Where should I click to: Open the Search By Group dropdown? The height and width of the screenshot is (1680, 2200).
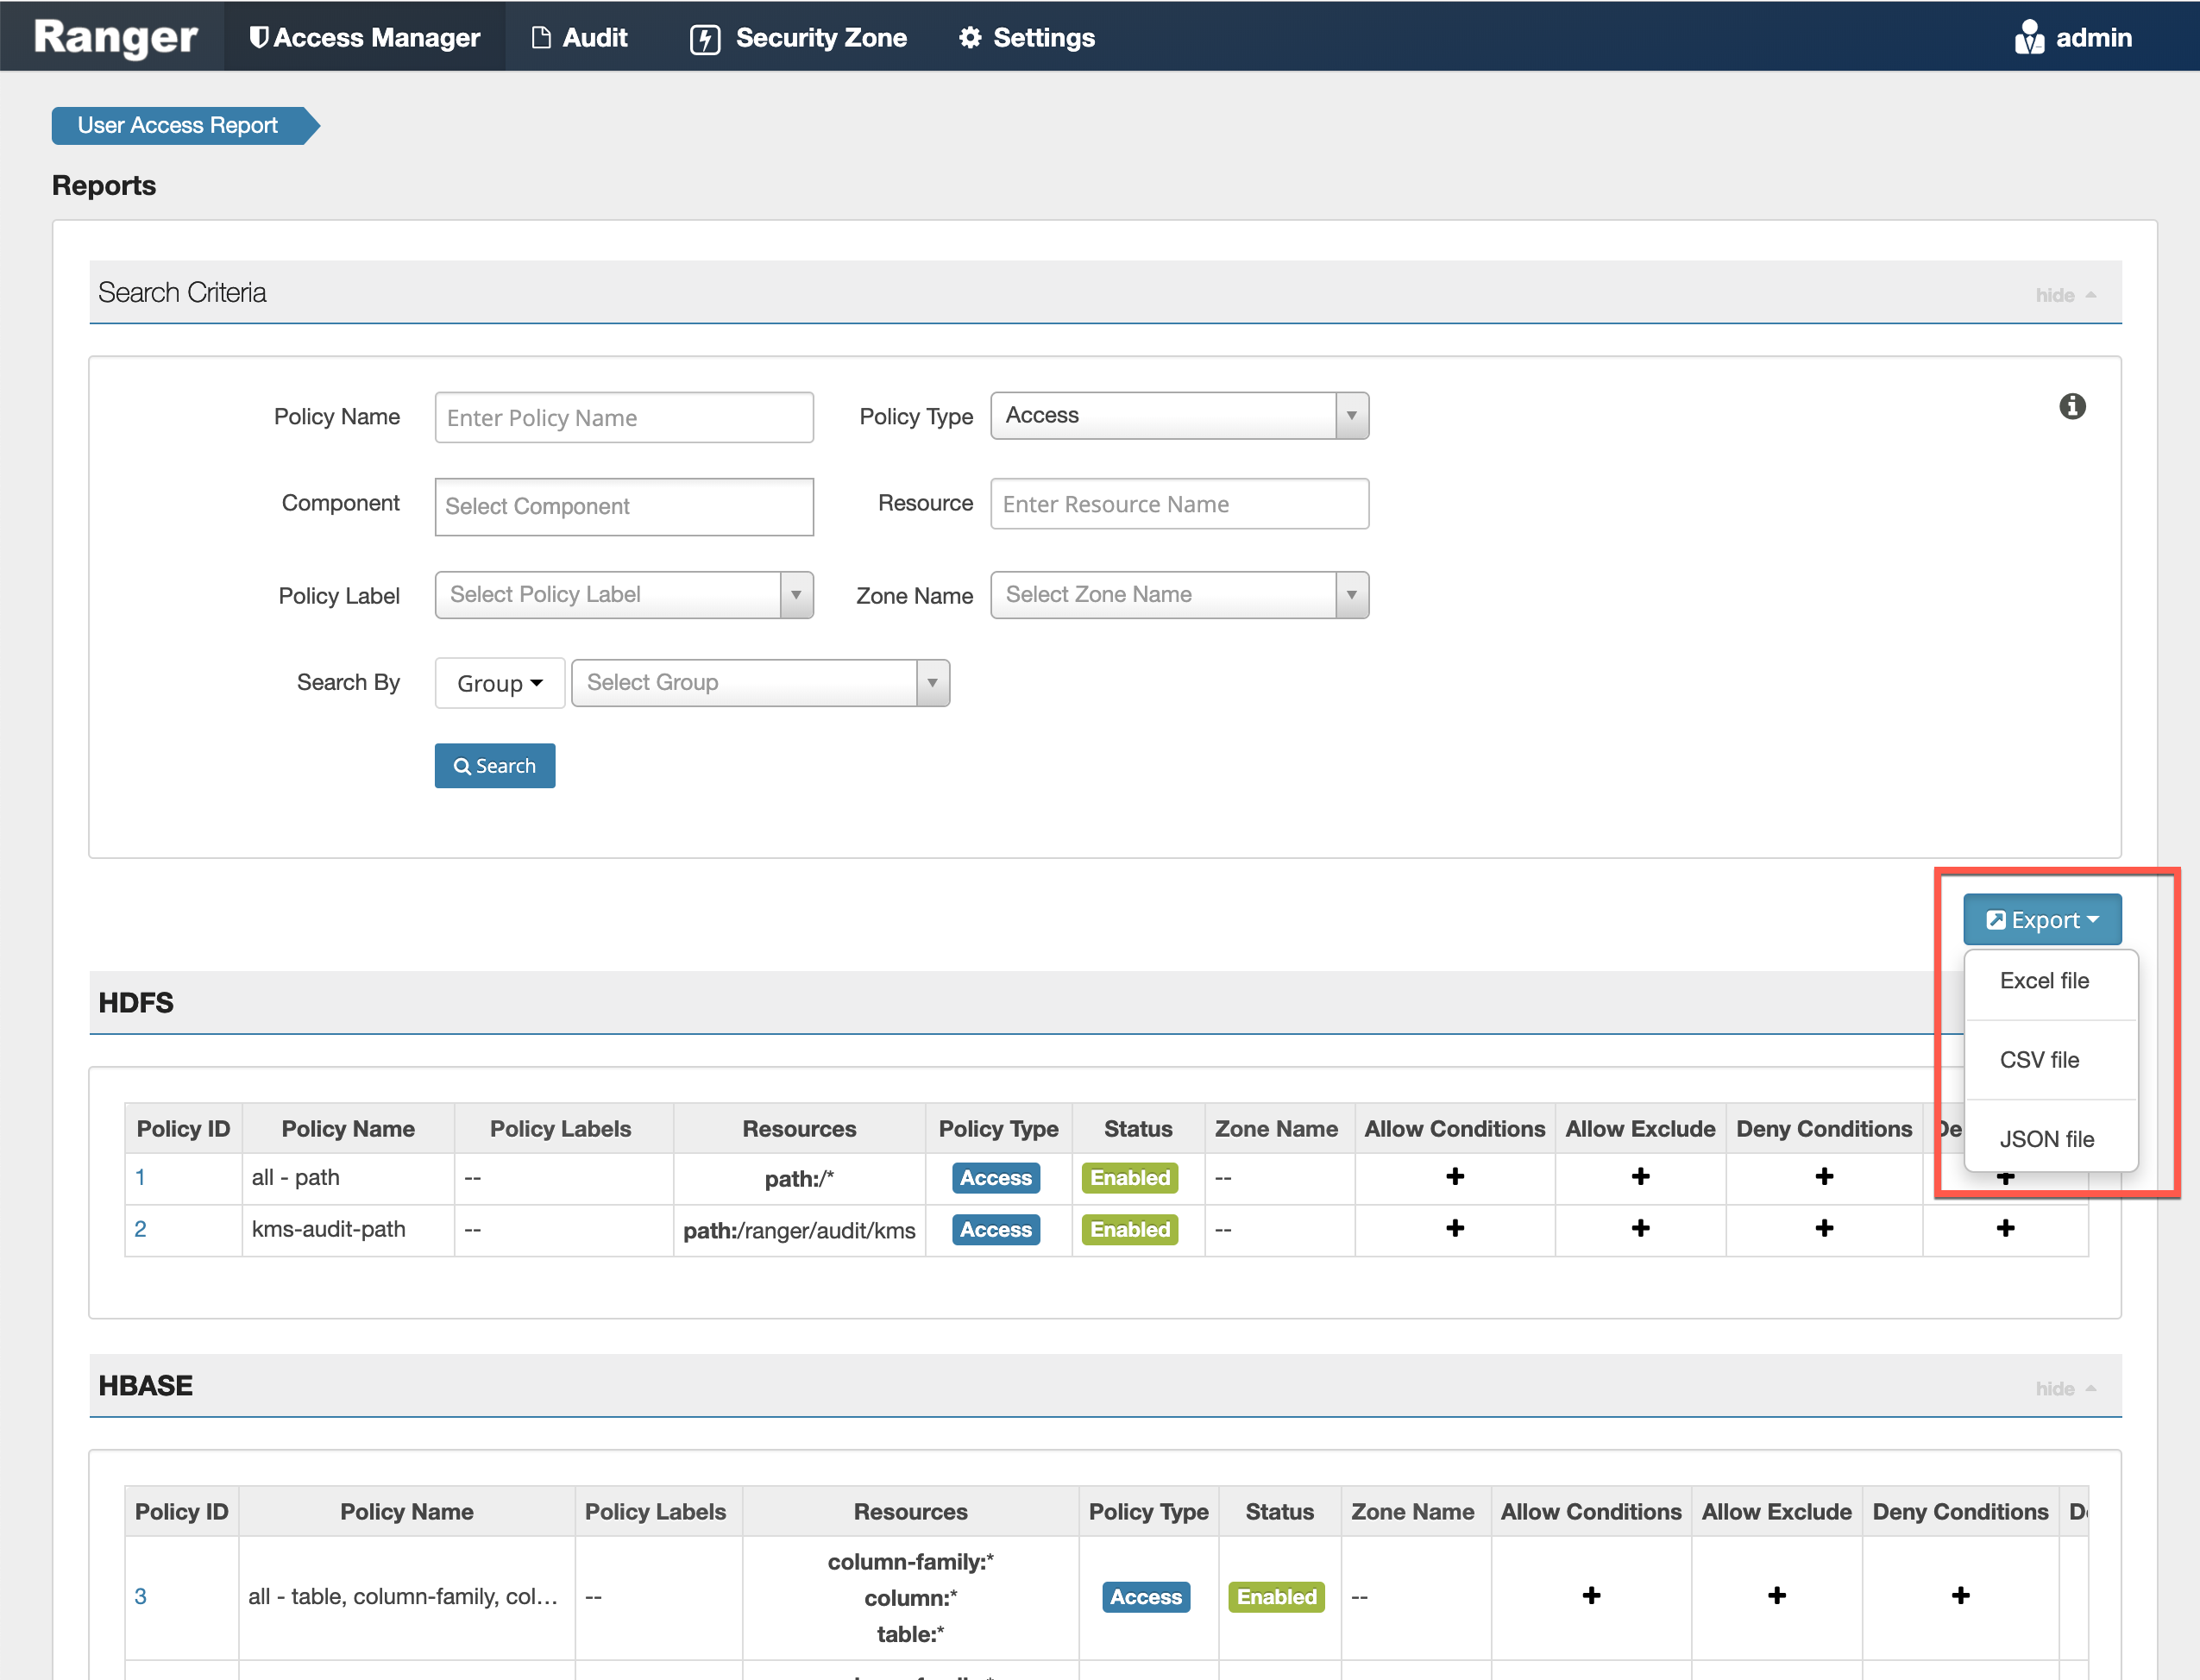click(500, 683)
